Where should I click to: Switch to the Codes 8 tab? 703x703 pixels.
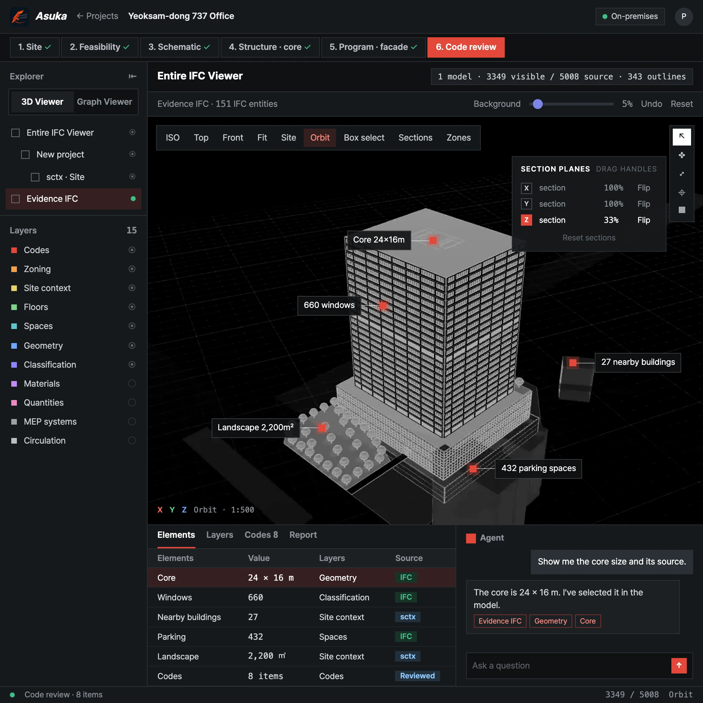click(x=261, y=535)
